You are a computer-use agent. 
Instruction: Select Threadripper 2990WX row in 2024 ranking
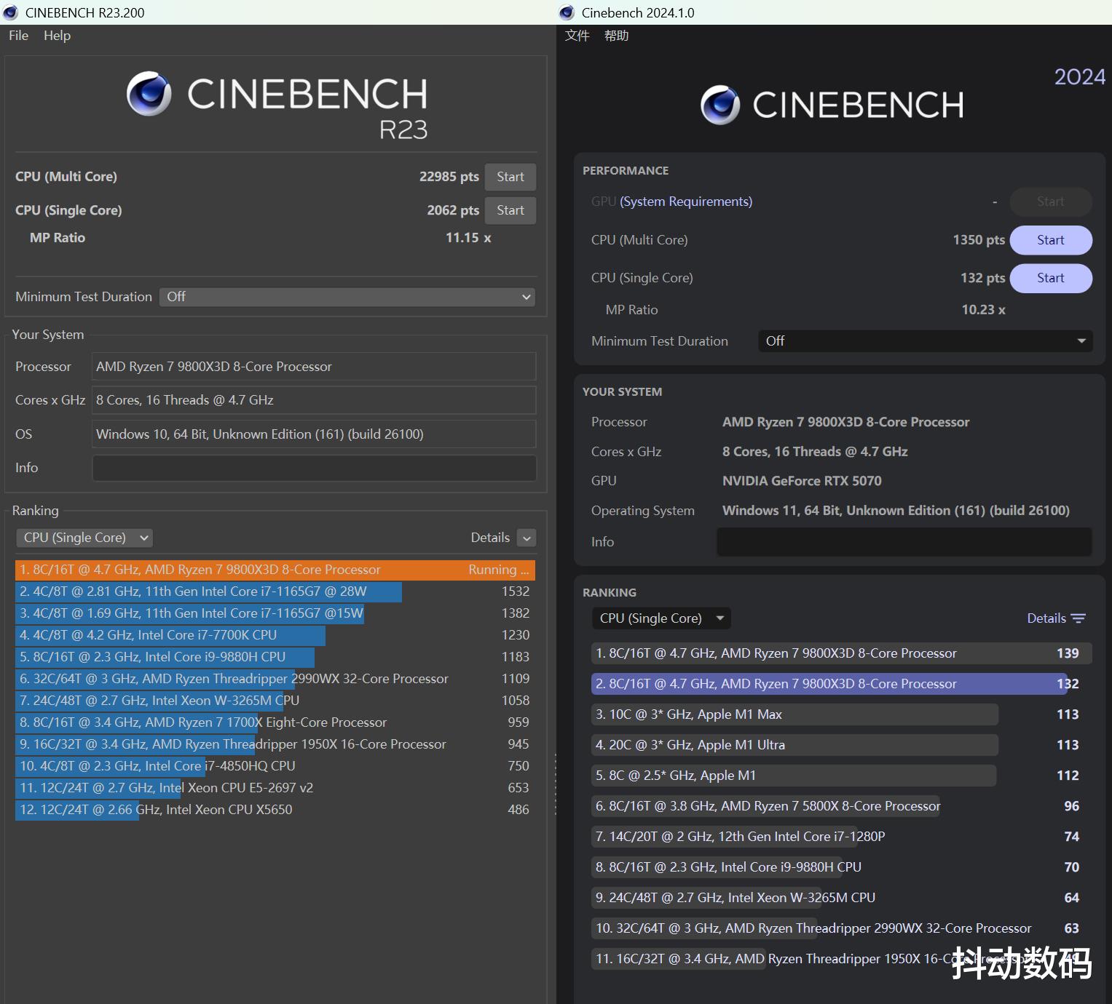pyautogui.click(x=841, y=928)
